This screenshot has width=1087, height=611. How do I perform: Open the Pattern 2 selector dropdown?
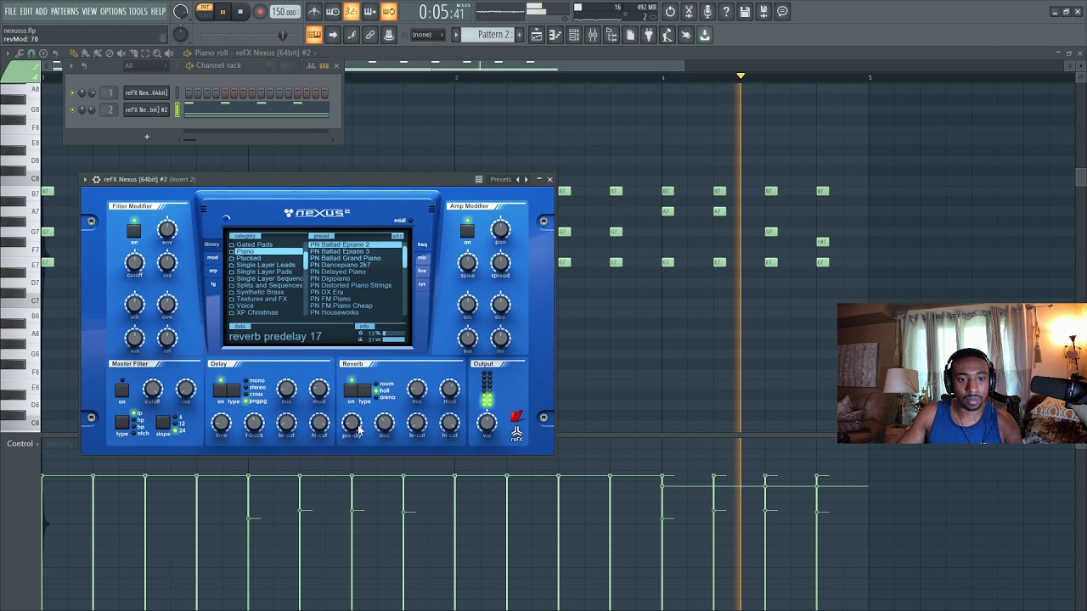pyautogui.click(x=488, y=35)
